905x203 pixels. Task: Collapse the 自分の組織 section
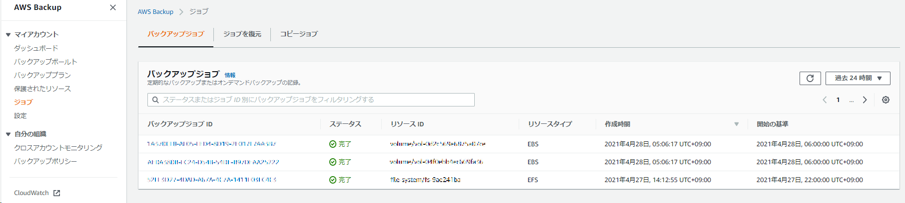click(x=8, y=134)
